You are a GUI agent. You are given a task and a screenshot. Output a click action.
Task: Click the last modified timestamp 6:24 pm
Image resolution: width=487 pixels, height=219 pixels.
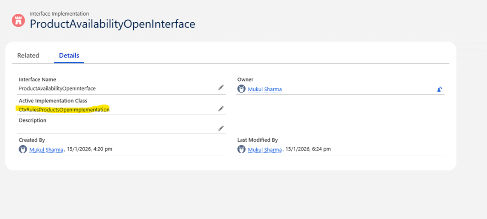pyautogui.click(x=320, y=149)
